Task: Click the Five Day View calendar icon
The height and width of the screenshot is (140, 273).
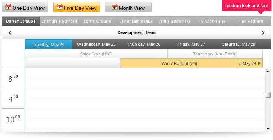Action: 60,7
